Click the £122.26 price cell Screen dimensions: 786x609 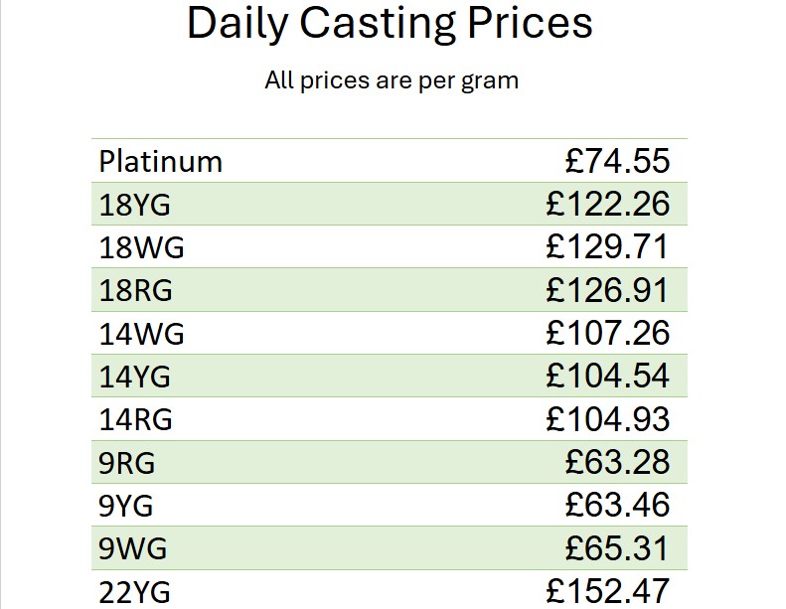[x=608, y=205]
